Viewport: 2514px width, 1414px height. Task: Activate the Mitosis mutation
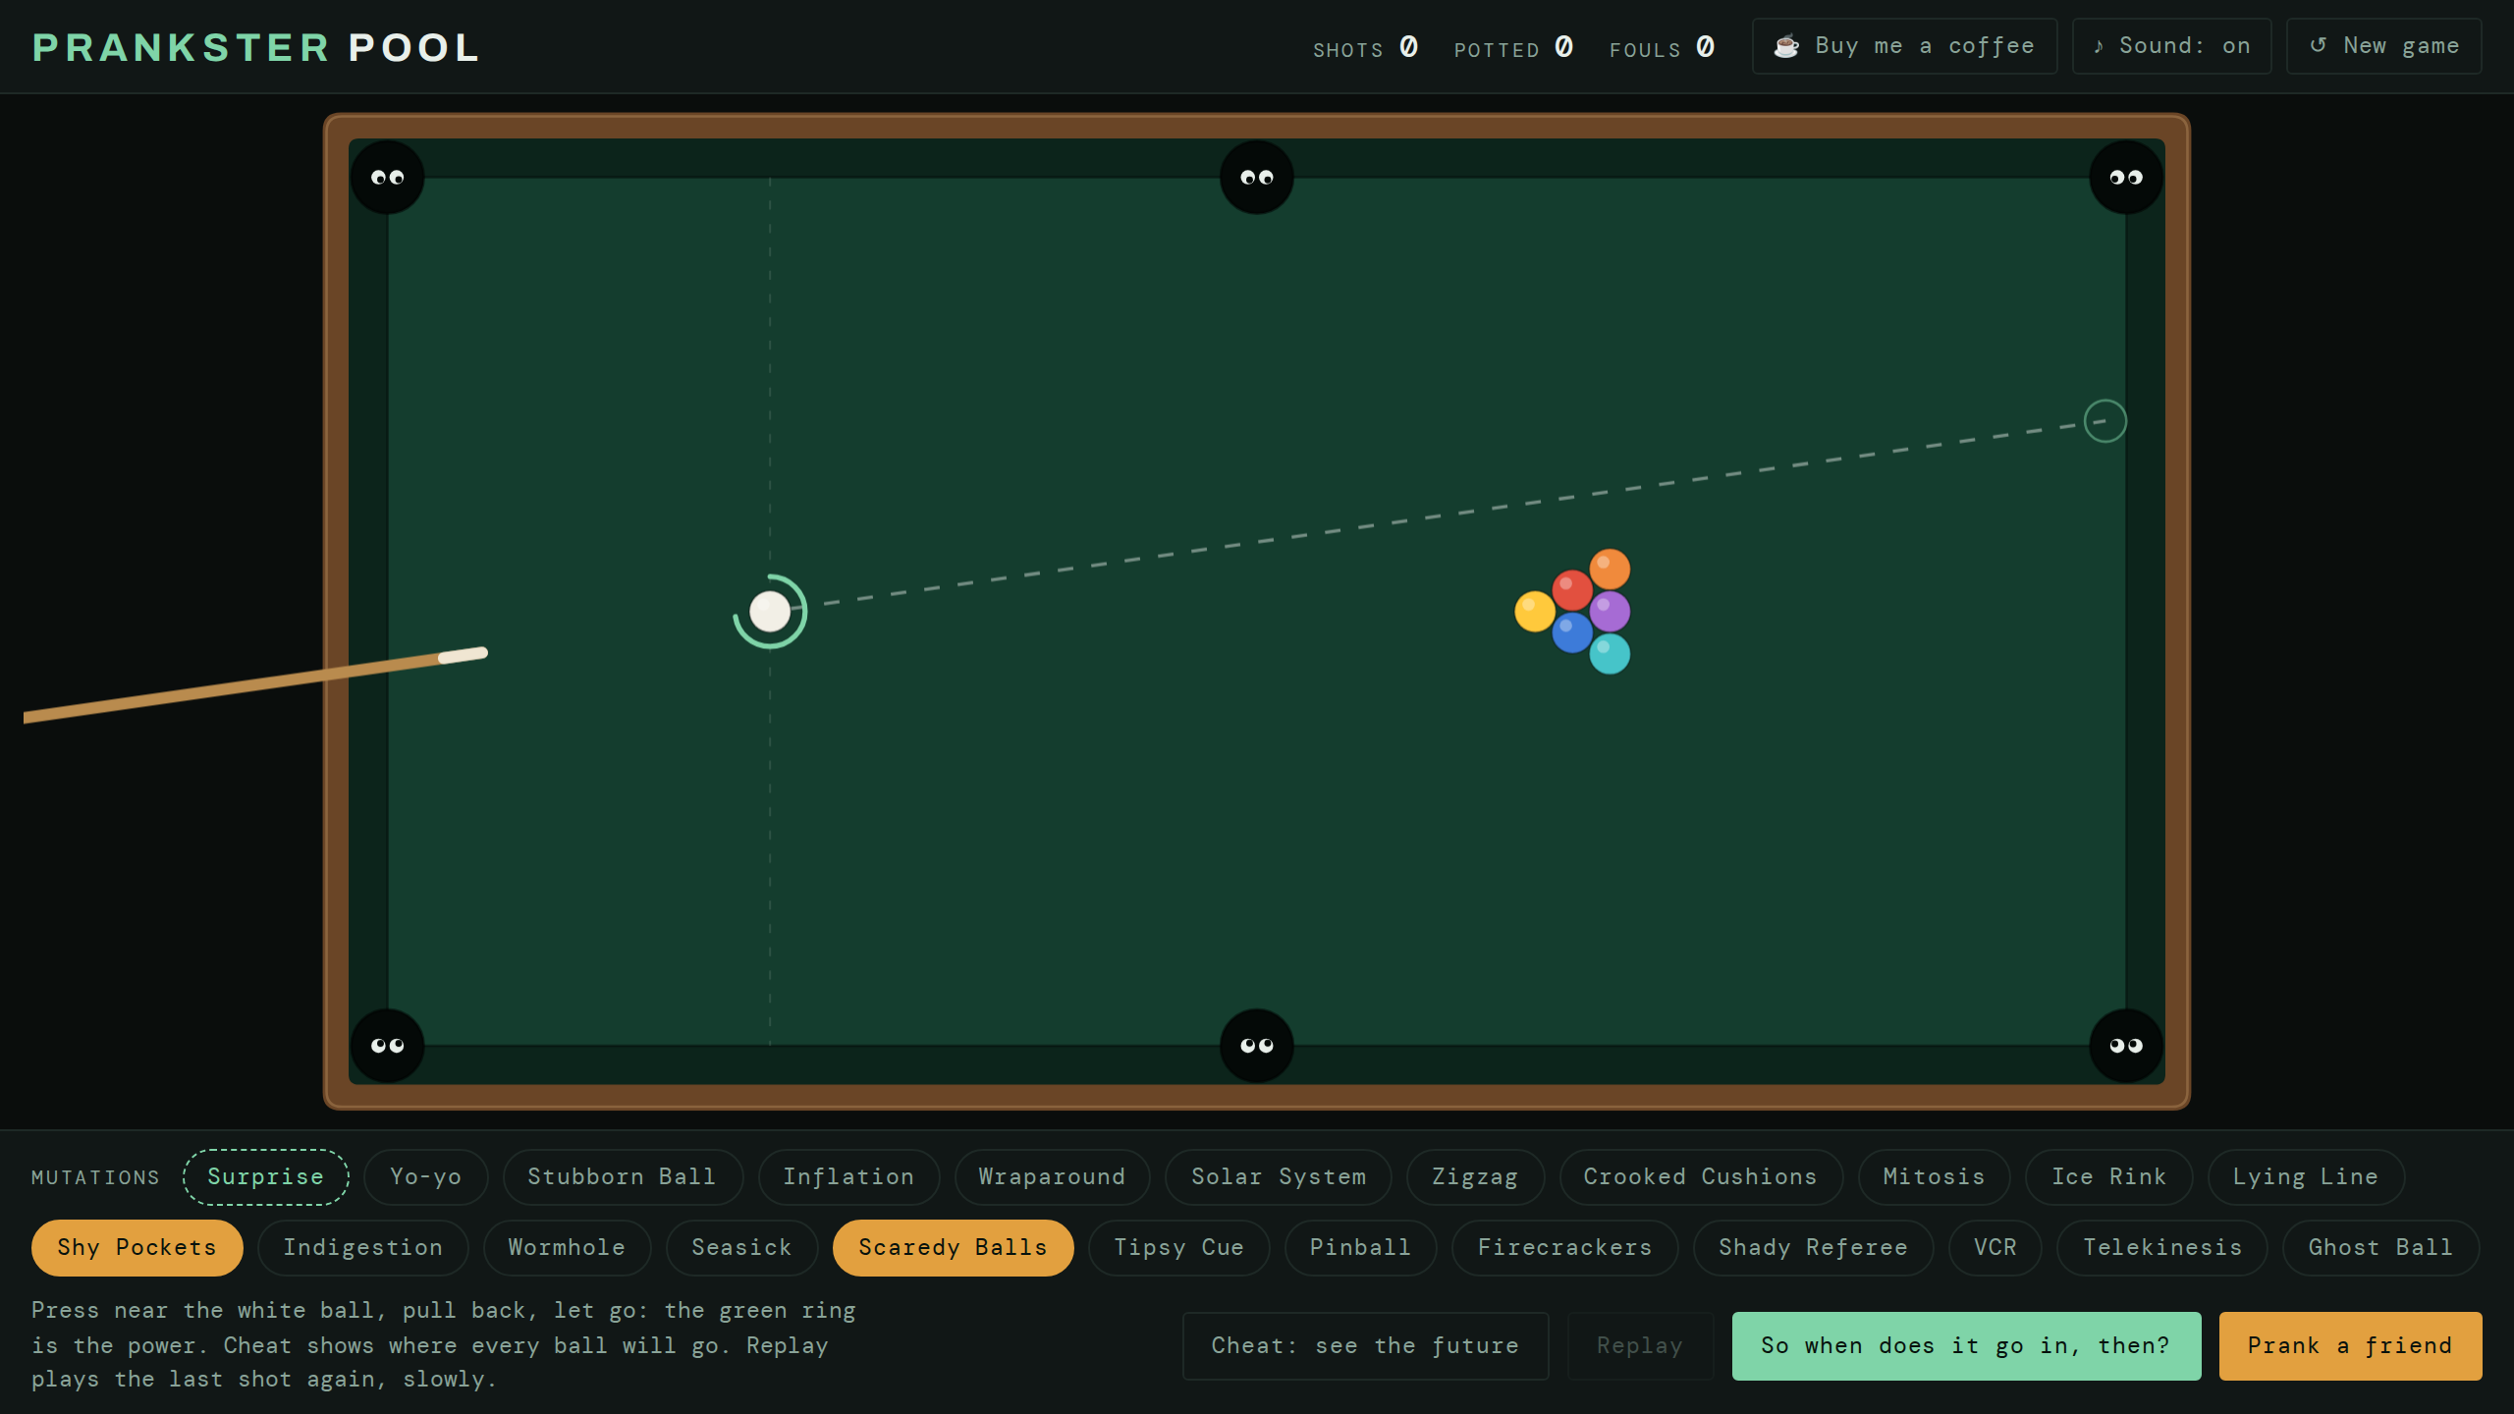coord(1935,1177)
